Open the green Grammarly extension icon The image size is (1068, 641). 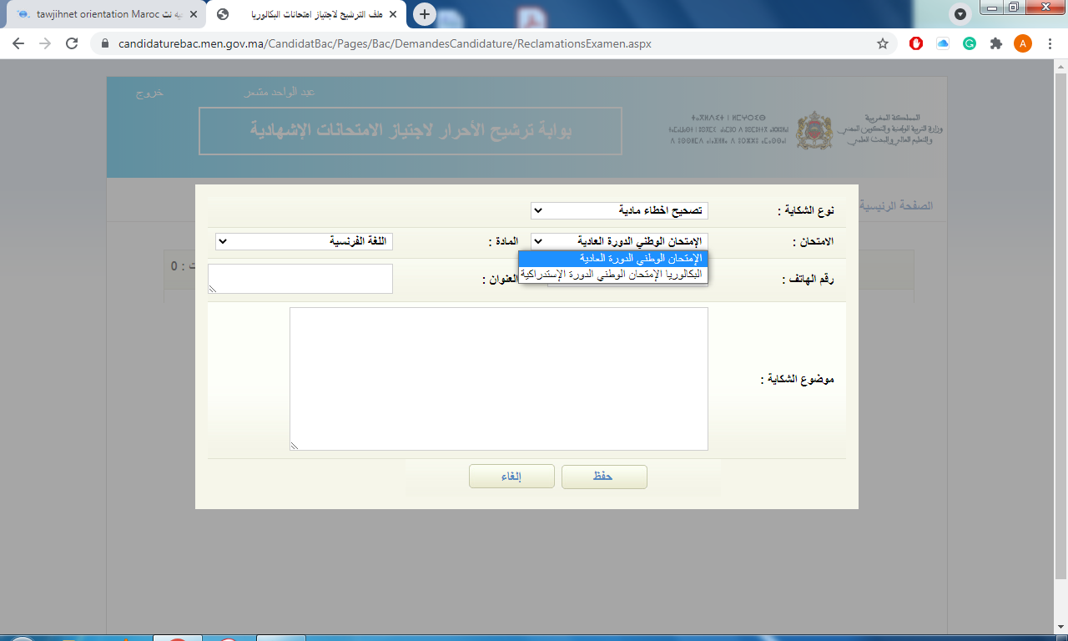(x=970, y=43)
